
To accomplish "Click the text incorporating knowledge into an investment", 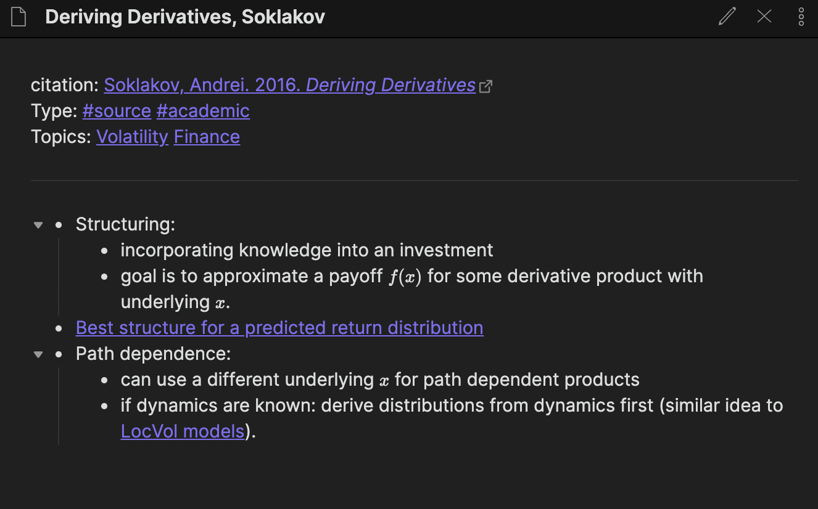I will (307, 250).
